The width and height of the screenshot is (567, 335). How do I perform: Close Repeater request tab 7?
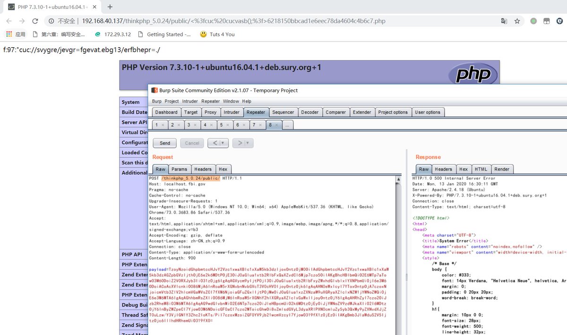tap(260, 126)
